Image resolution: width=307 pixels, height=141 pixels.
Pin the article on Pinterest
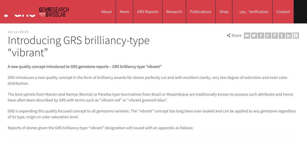click(275, 35)
